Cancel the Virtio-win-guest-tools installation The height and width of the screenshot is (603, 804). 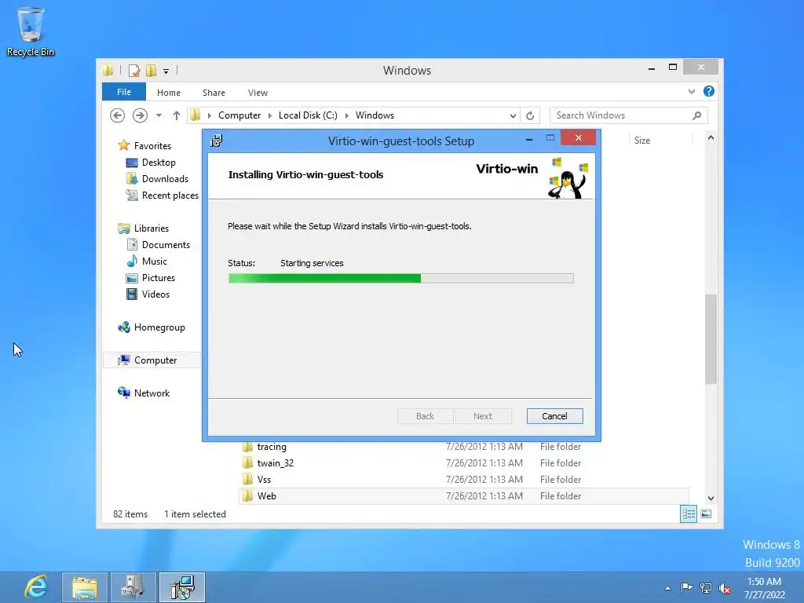[x=555, y=416]
